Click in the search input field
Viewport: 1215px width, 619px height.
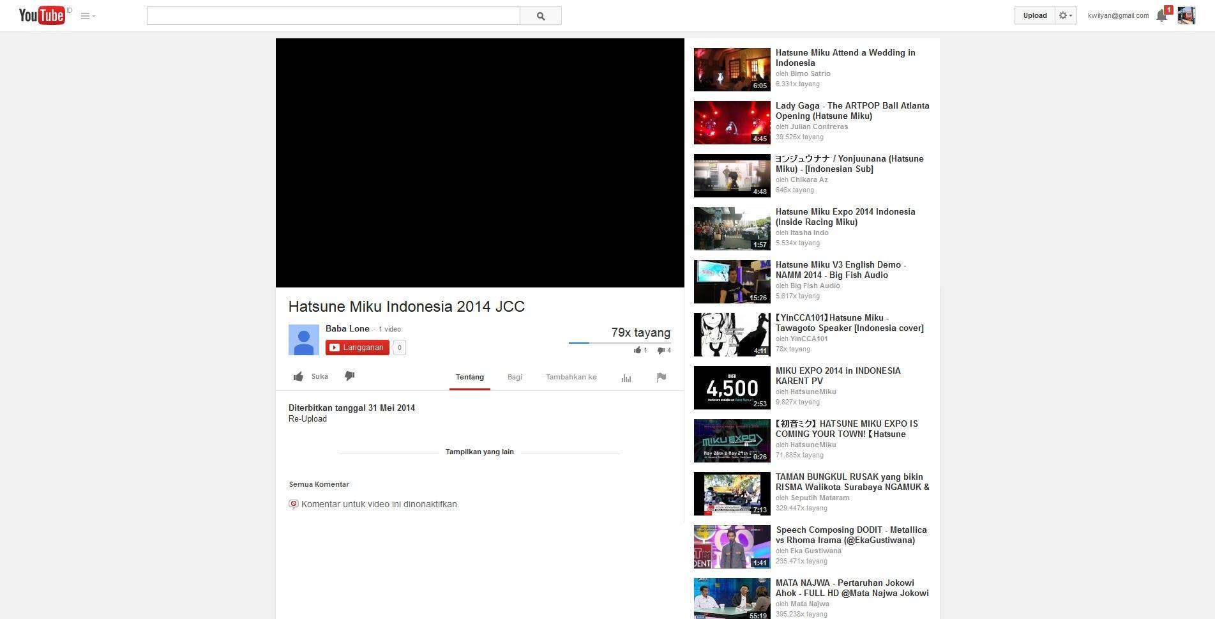click(333, 16)
